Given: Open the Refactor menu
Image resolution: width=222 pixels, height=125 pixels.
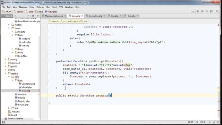Looking at the screenshot, I should pyautogui.click(x=40, y=7).
